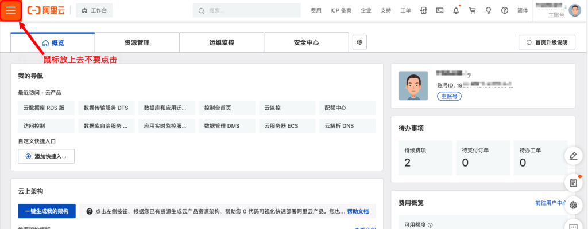This screenshot has width=588, height=229.
Task: Open 数据传输服务 DTS shortcut
Action: [106, 108]
